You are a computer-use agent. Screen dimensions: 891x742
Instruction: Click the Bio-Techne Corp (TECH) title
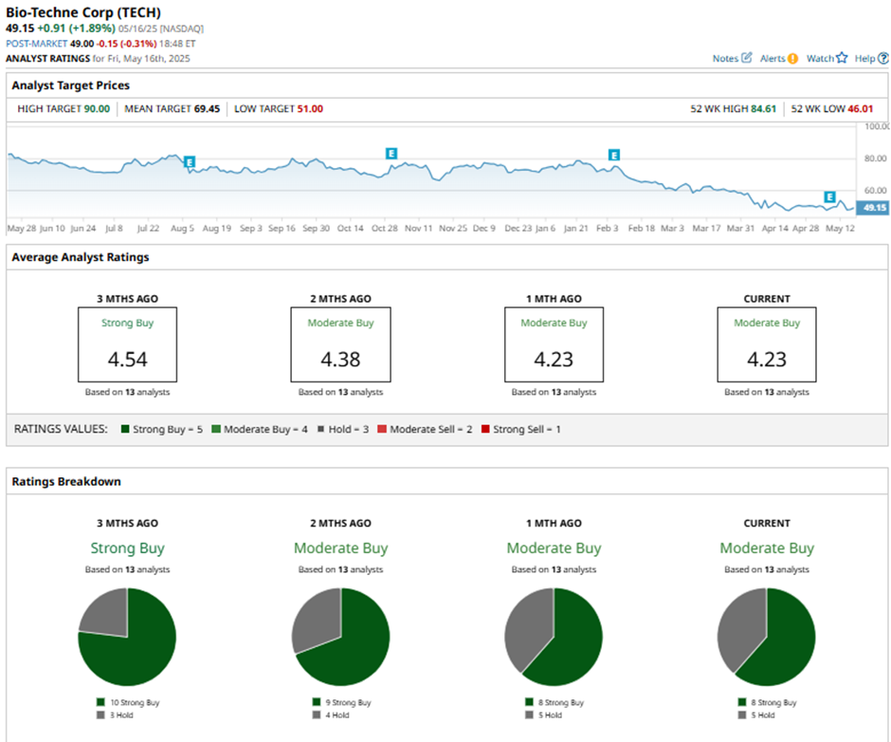[x=83, y=12]
